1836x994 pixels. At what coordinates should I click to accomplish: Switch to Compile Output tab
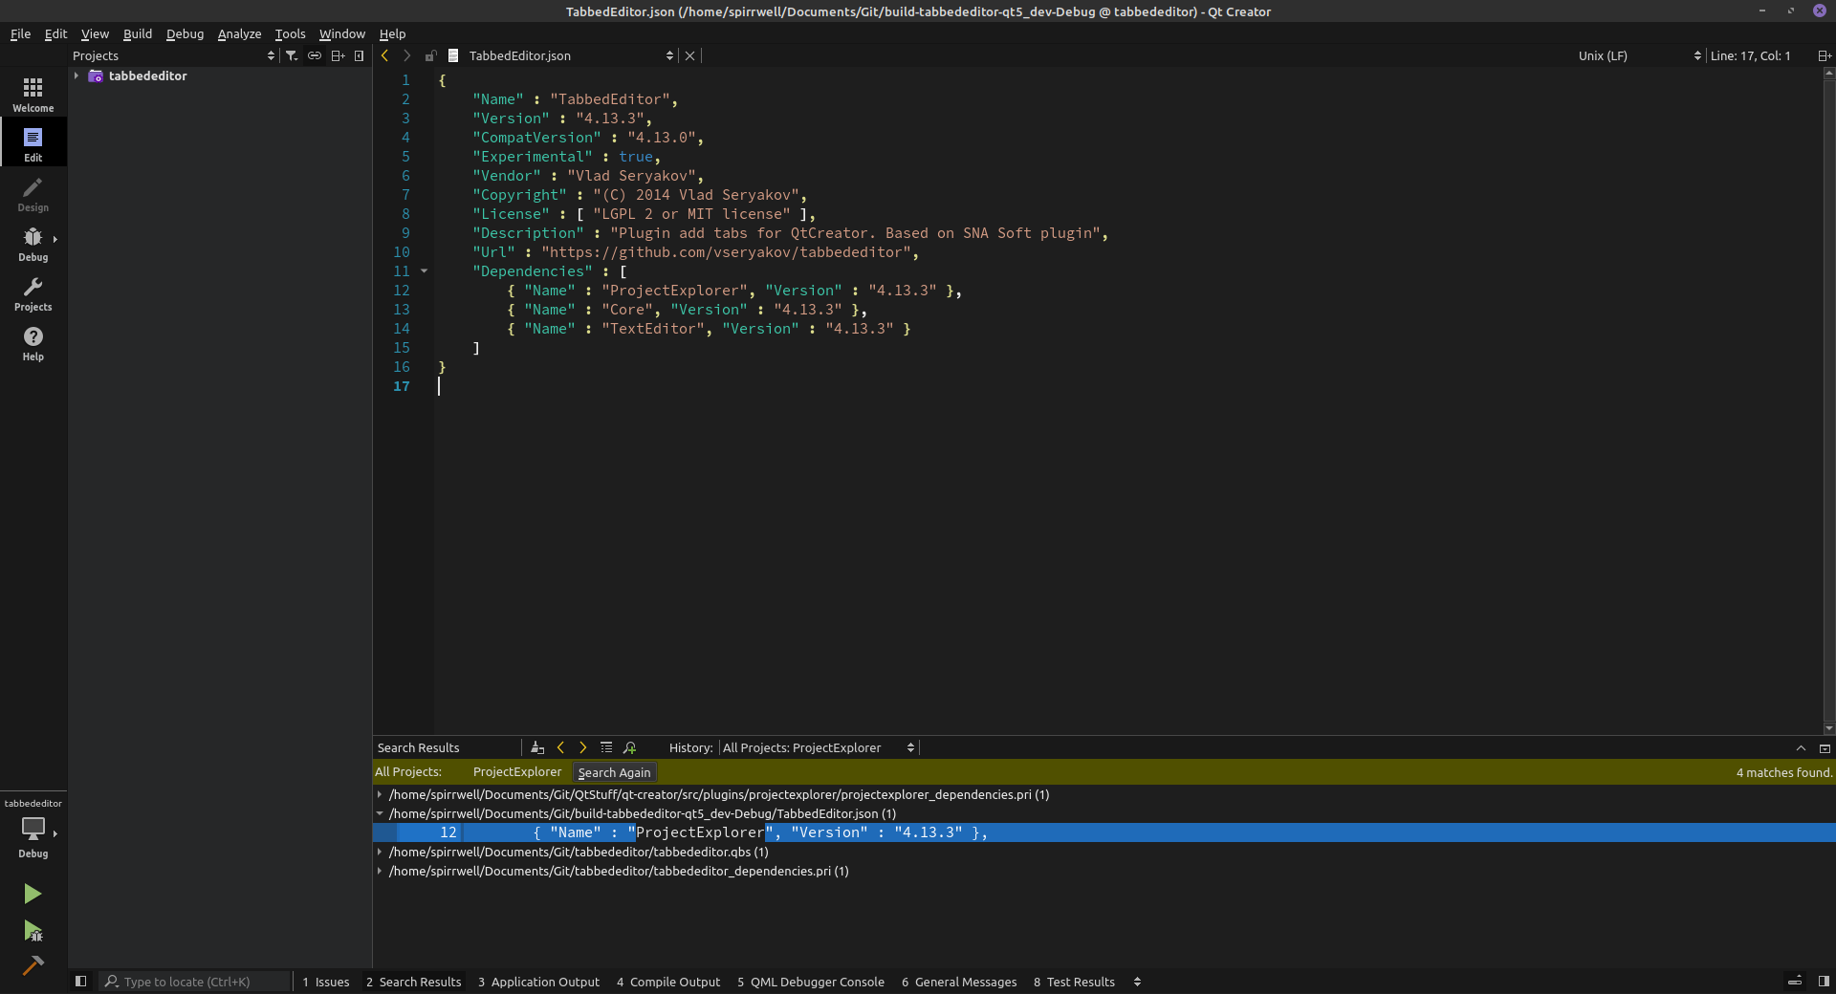pos(667,982)
